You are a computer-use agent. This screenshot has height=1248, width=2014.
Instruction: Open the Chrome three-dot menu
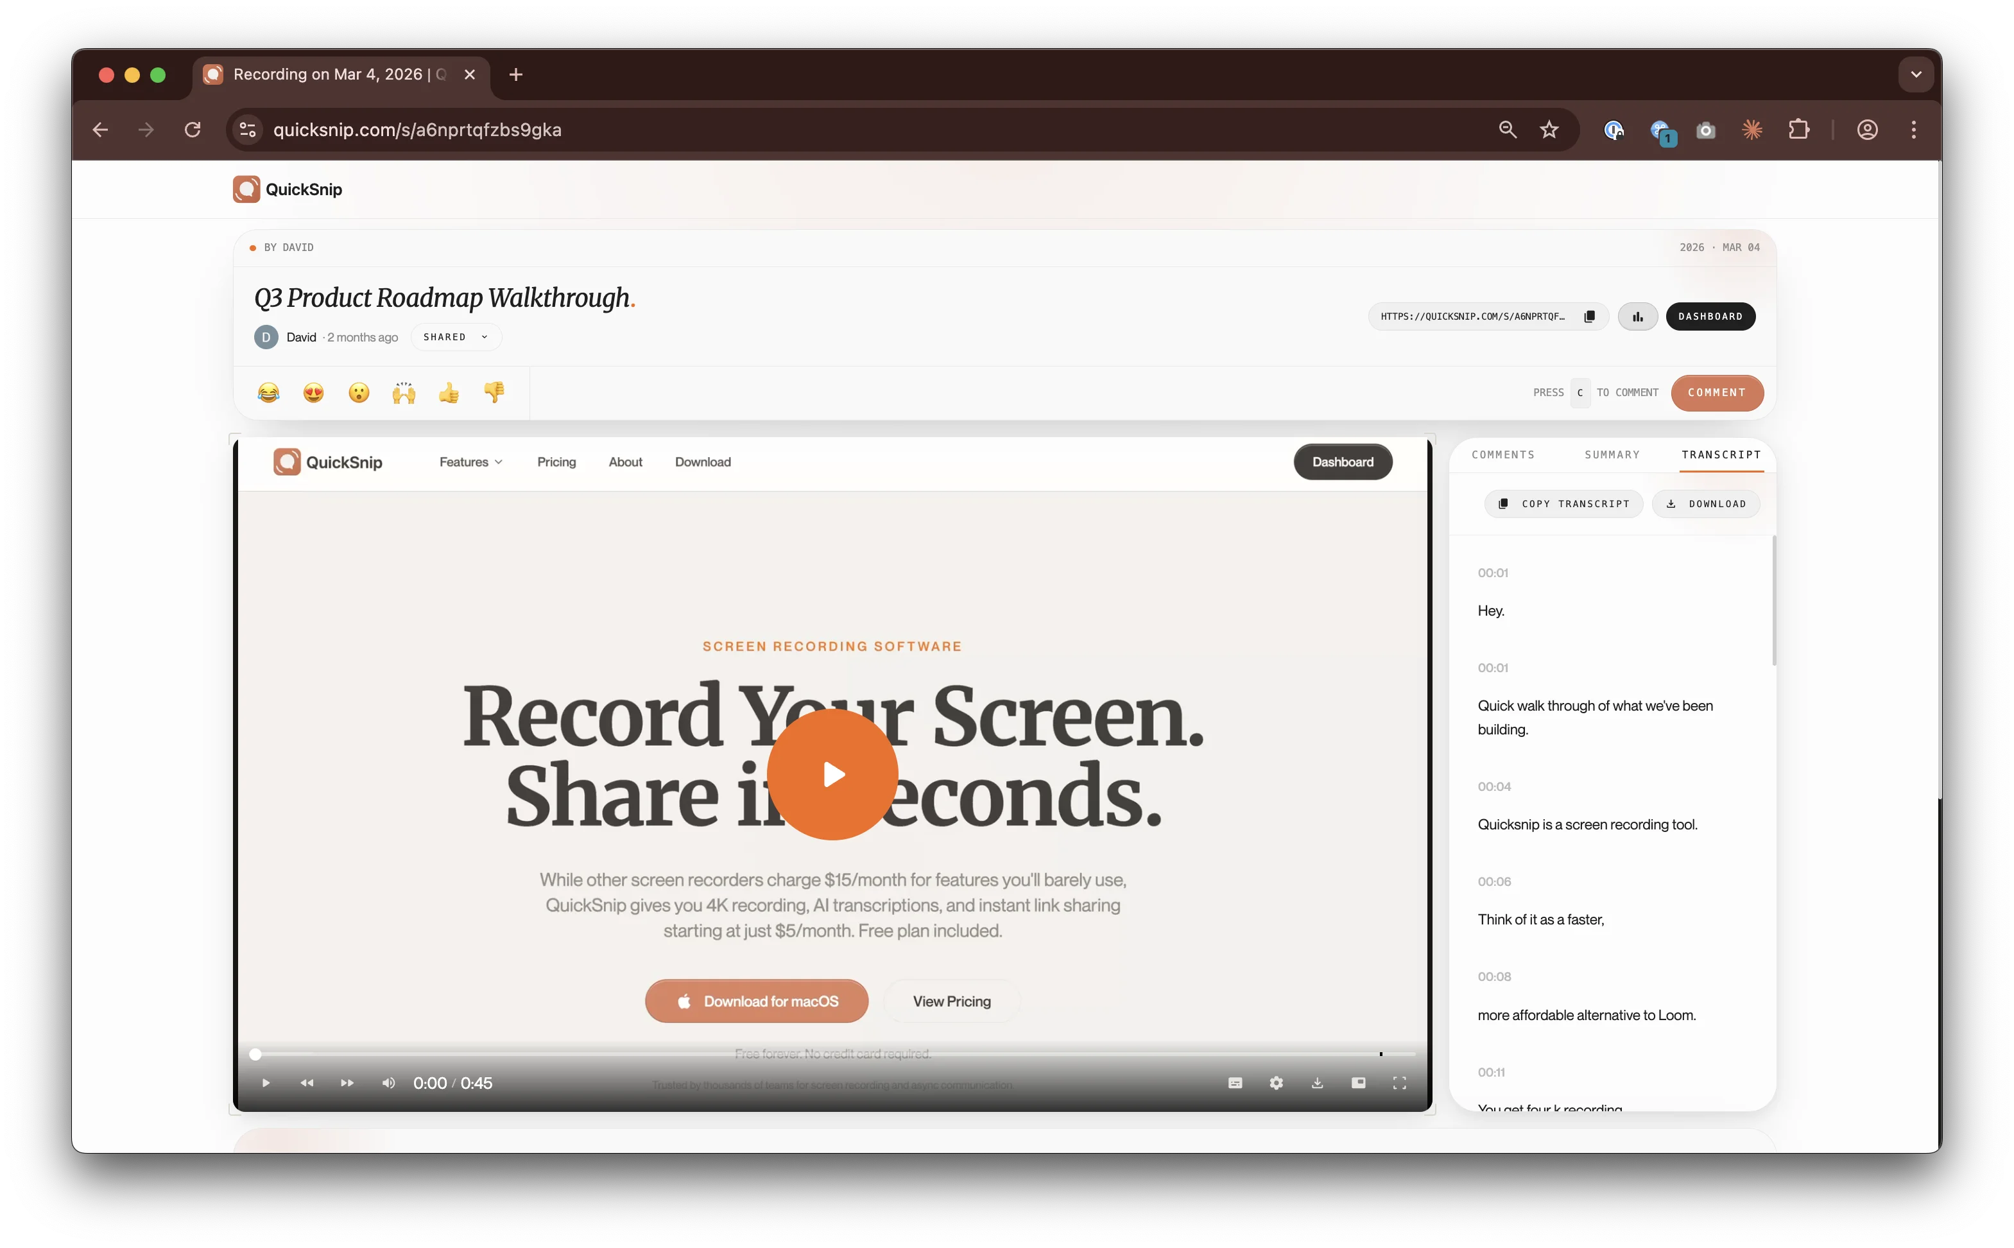tap(1913, 130)
